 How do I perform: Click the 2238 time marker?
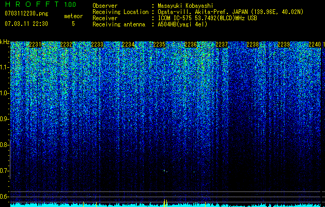(x=253, y=45)
